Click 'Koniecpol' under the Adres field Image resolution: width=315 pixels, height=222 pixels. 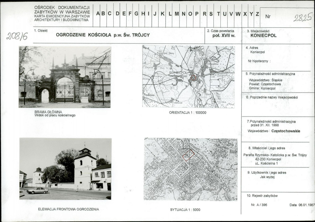point(257,52)
